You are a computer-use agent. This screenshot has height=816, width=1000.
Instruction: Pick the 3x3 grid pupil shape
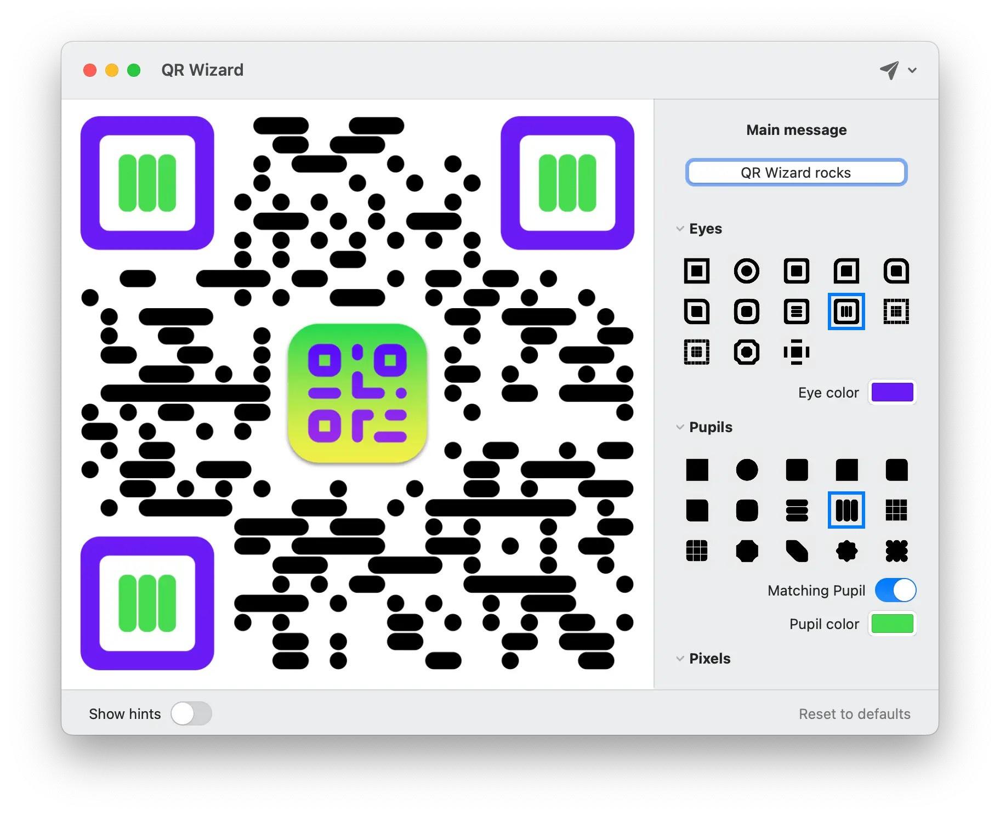tap(896, 511)
